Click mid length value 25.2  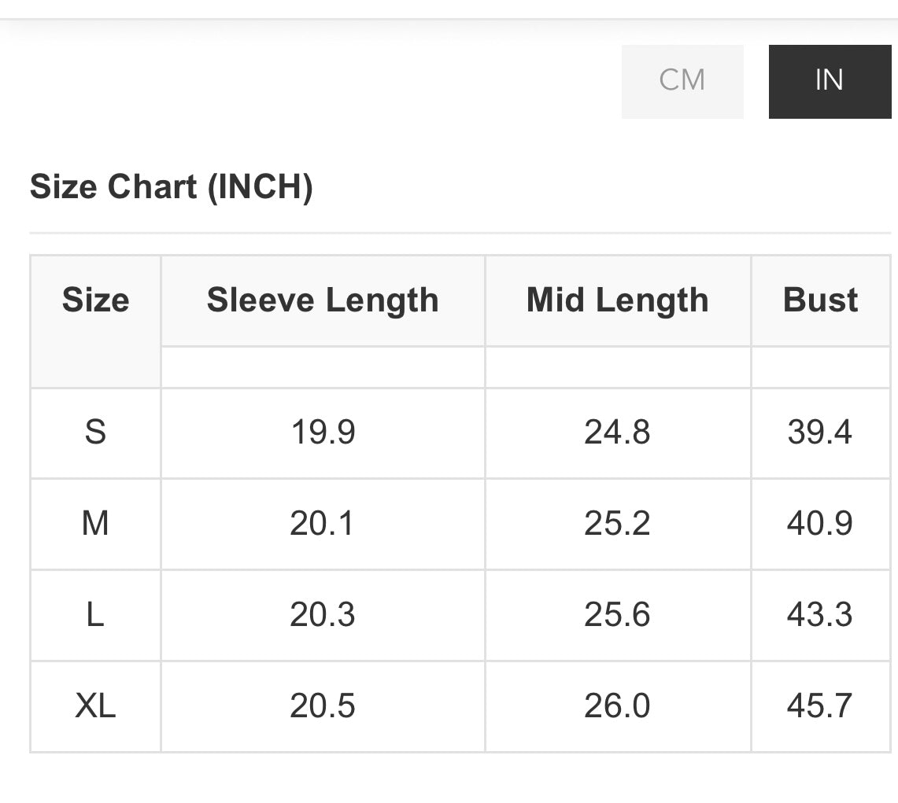(x=617, y=523)
